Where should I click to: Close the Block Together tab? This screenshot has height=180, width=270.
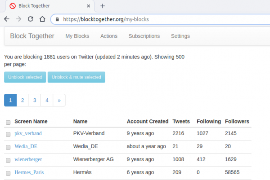(89, 6)
